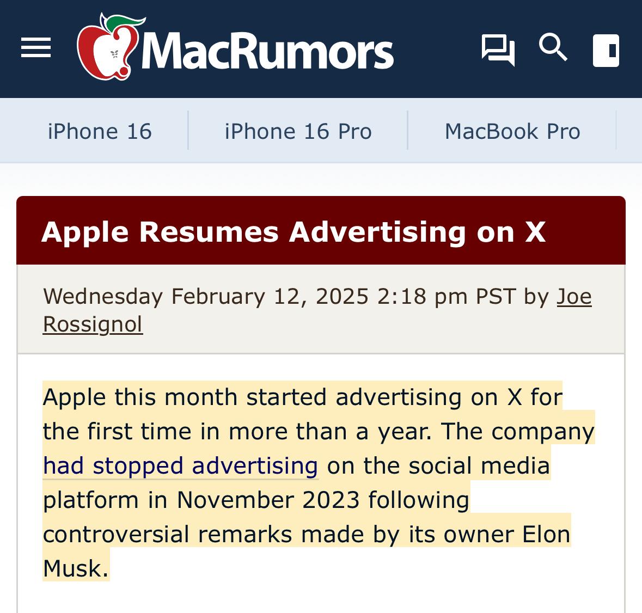642x613 pixels.
Task: Follow the 'had stopped advertising' hyperlink
Action: [x=180, y=466]
